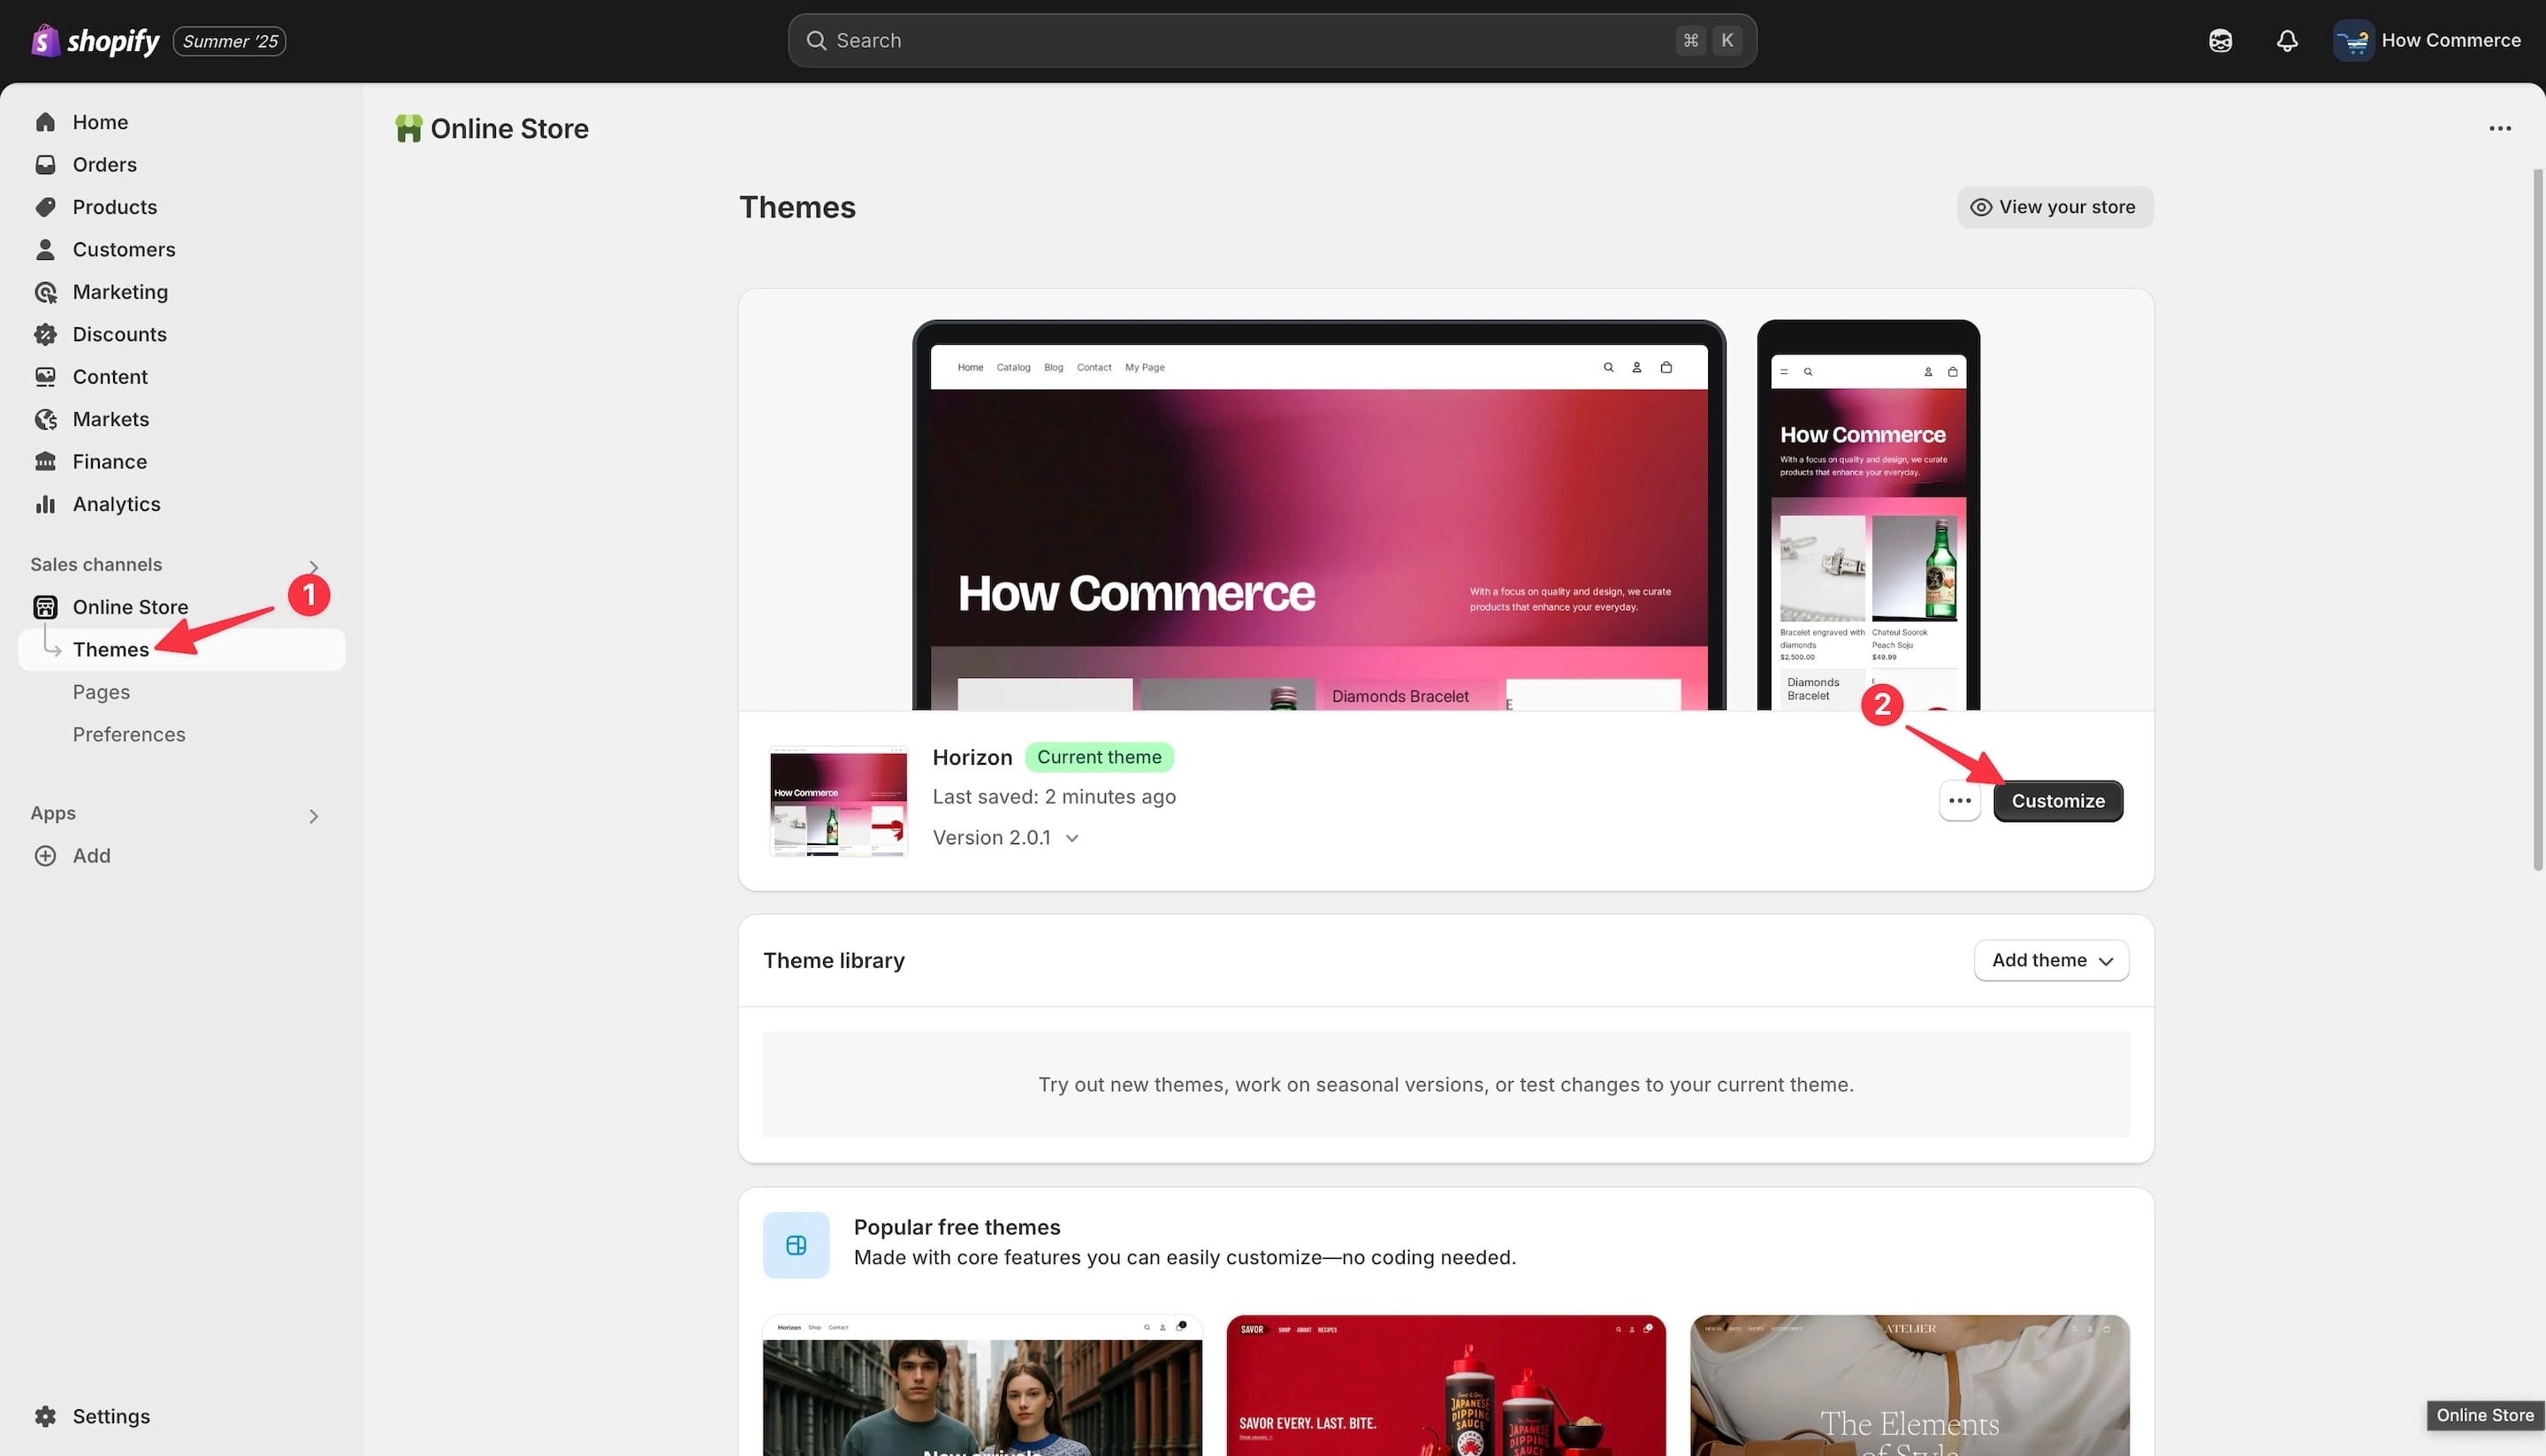The image size is (2546, 1456).
Task: Open the Marketing target icon
Action: pos(45,292)
